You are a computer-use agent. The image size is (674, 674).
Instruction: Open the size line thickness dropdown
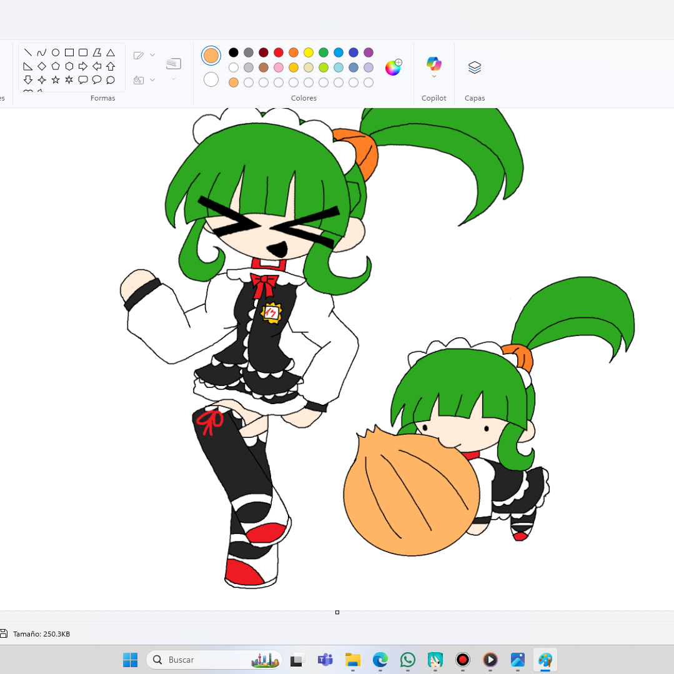pyautogui.click(x=174, y=68)
